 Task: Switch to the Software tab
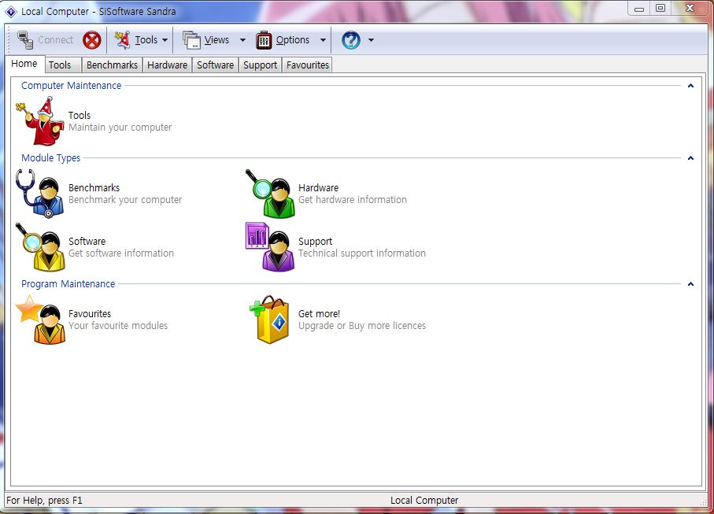click(216, 65)
